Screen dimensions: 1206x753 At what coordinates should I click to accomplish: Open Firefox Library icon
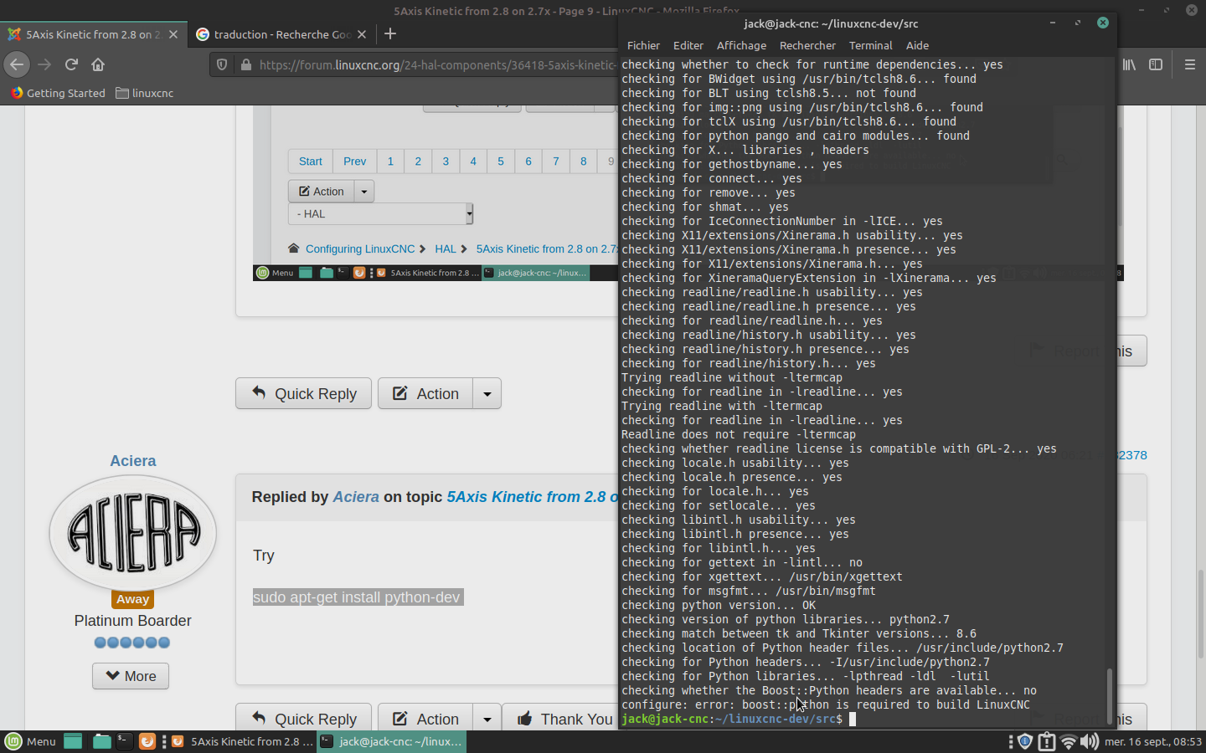1129,64
